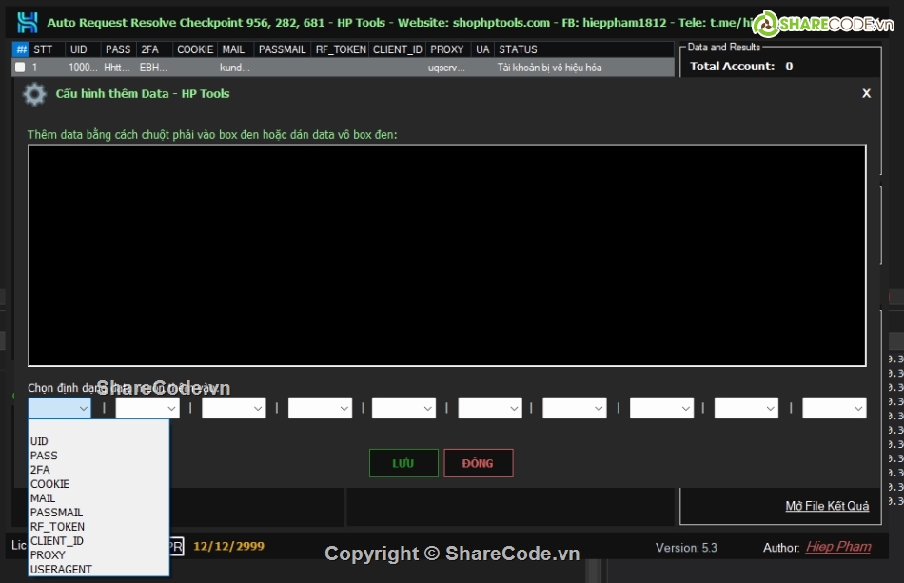This screenshot has width=904, height=583.
Task: Click the UID column header in the table
Action: tap(83, 49)
